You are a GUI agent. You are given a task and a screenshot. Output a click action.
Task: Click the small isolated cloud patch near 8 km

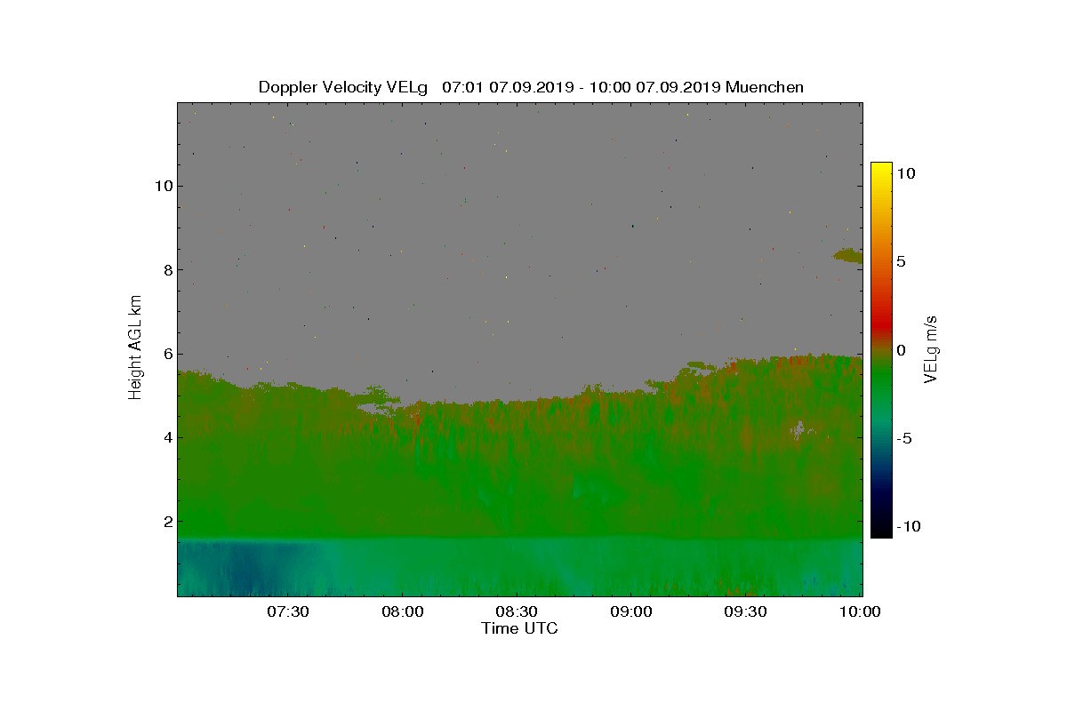click(847, 256)
